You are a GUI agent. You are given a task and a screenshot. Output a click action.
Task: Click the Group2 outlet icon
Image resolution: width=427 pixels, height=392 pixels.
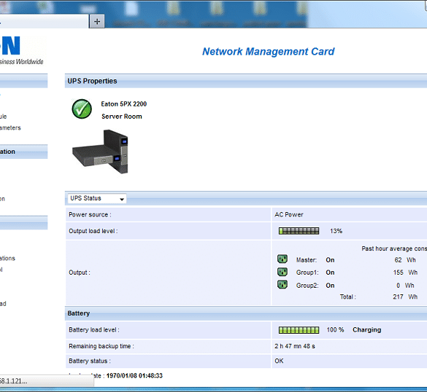282,285
